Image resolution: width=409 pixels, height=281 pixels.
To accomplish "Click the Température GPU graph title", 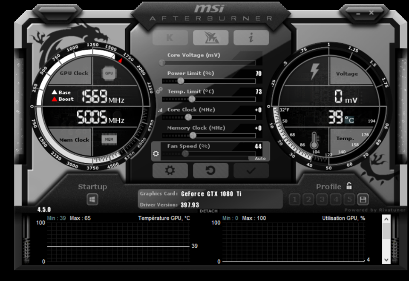I will (x=164, y=218).
